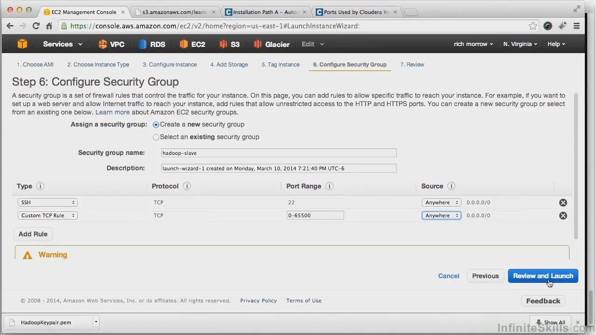Image resolution: width=596 pixels, height=335 pixels.
Task: Select an existing security group option
Action: (x=156, y=137)
